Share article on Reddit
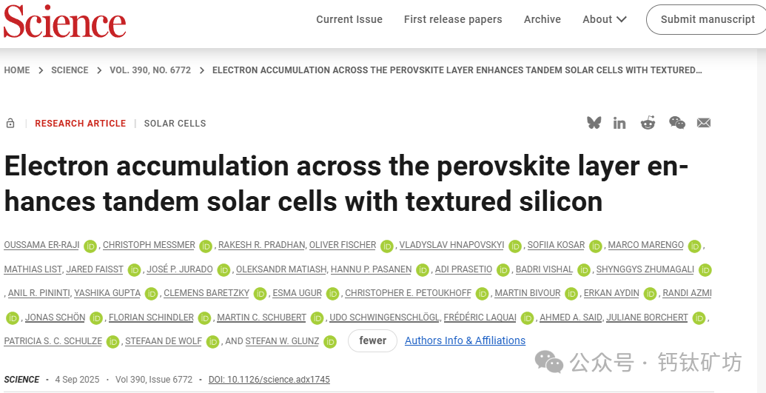 [648, 123]
